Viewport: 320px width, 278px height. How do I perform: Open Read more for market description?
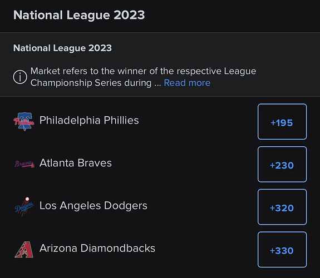point(187,83)
